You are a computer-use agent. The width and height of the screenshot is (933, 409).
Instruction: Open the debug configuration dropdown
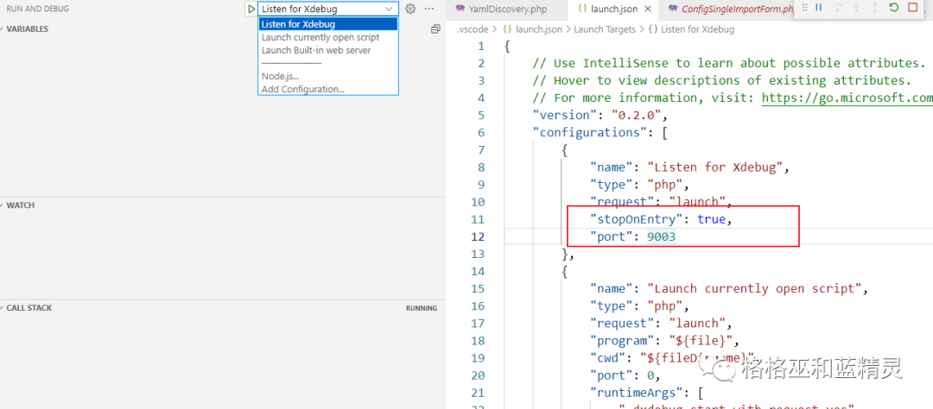click(x=328, y=9)
